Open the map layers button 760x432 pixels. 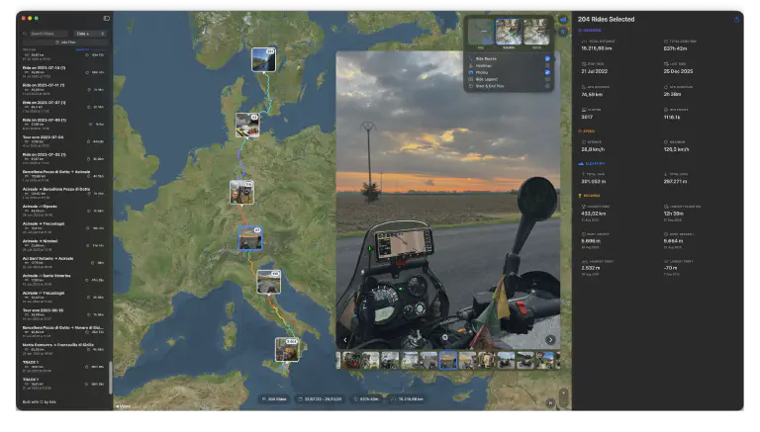pyautogui.click(x=564, y=19)
